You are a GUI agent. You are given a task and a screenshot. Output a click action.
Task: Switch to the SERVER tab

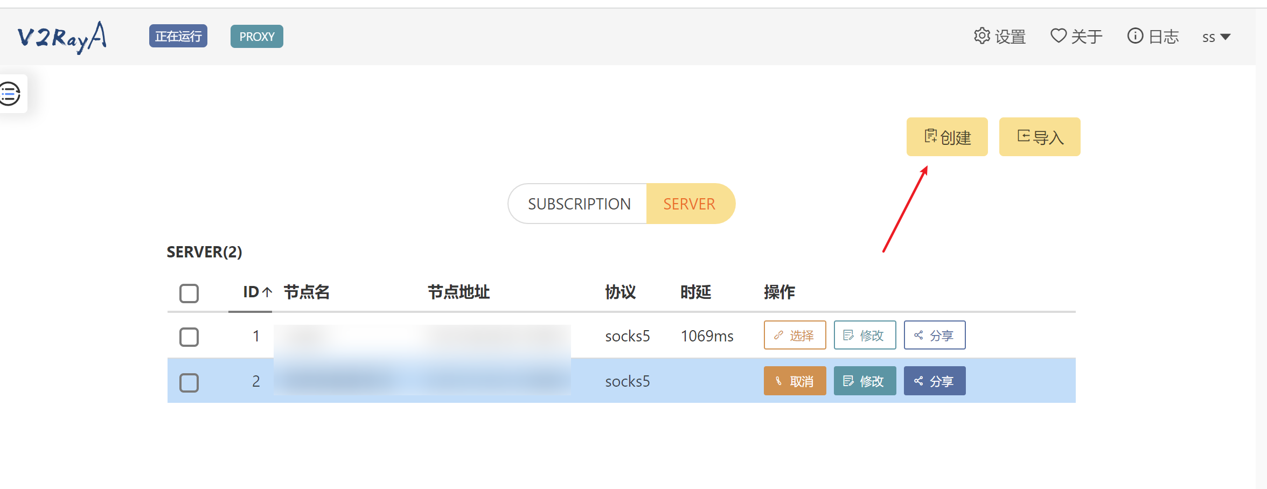click(x=690, y=204)
